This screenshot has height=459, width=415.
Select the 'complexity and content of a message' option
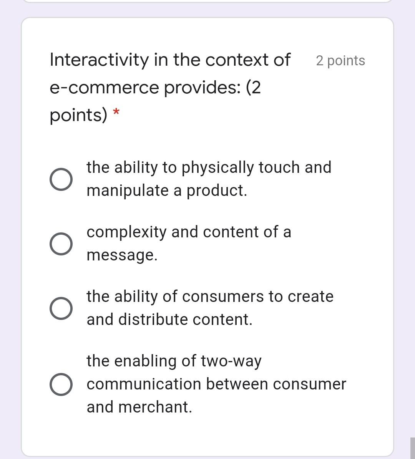(61, 243)
